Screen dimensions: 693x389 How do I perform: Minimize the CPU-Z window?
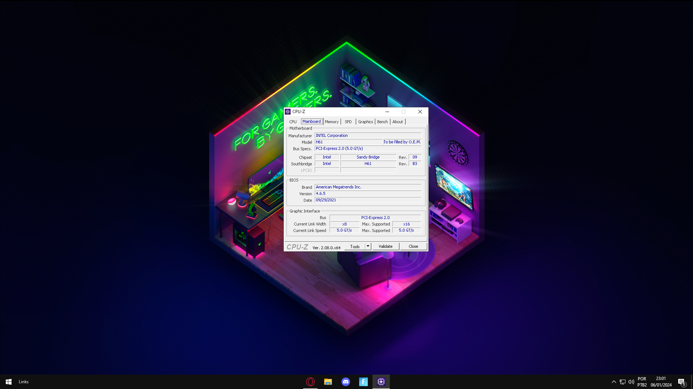(387, 112)
